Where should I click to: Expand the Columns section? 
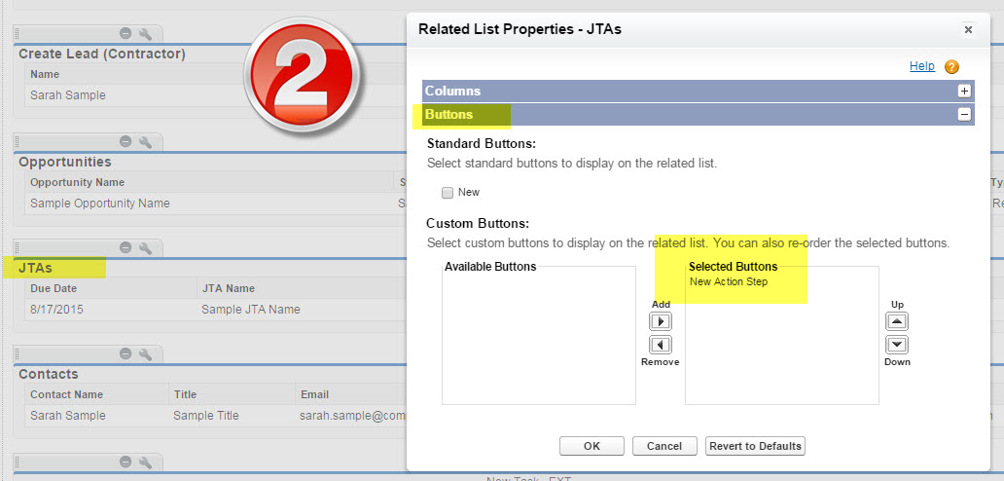[964, 91]
